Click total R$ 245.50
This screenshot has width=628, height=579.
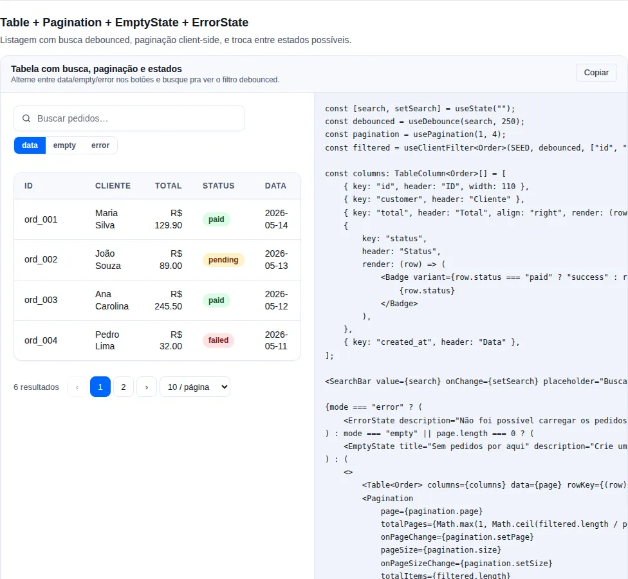(x=168, y=300)
